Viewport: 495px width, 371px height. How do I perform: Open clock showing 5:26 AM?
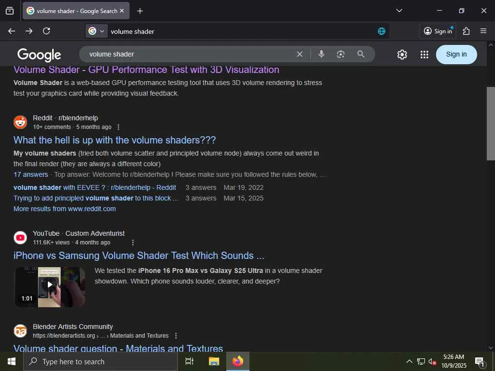tap(453, 361)
